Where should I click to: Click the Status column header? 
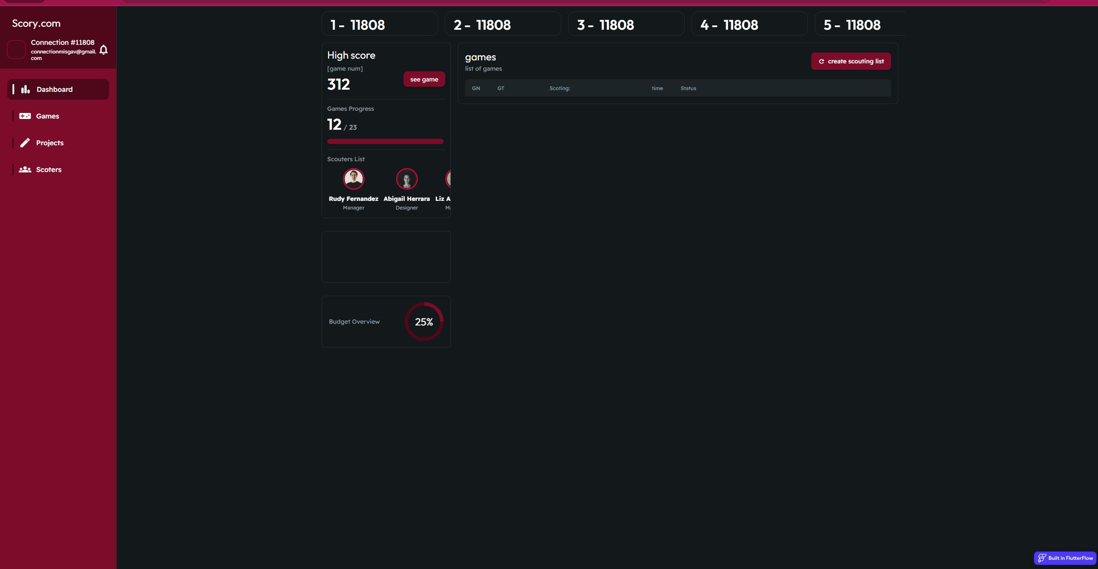coord(688,88)
